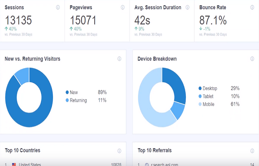Click the Desktop legend label
The image size is (259, 166).
(x=210, y=89)
